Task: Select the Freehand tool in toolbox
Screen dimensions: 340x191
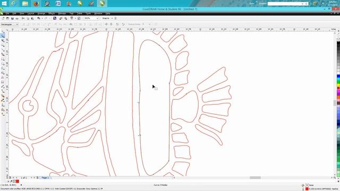Action: 3,50
